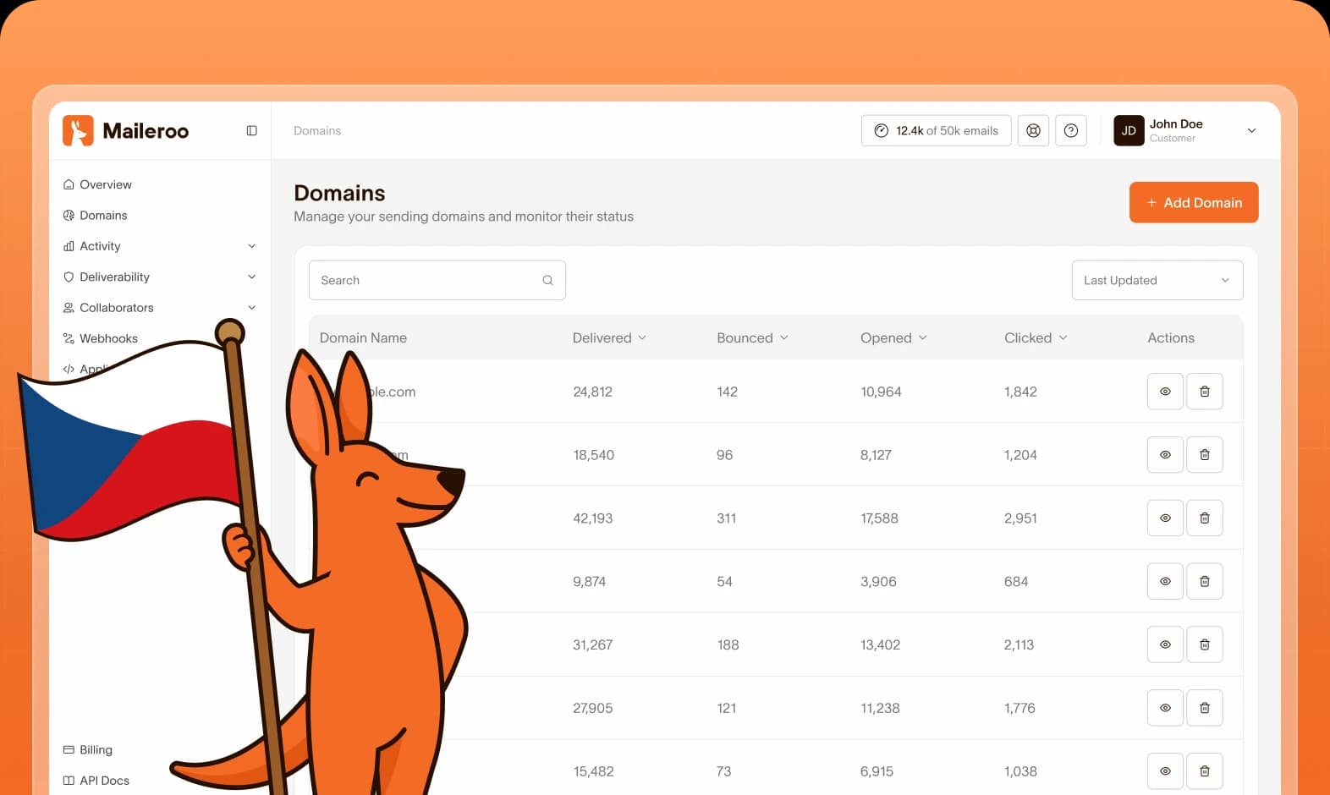Click the clicked value 2,113
Viewport: 1330px width, 795px height.
coord(1019,645)
